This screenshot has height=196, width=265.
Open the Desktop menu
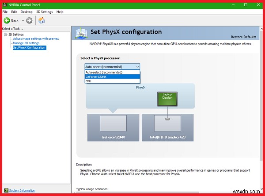(x=26, y=12)
